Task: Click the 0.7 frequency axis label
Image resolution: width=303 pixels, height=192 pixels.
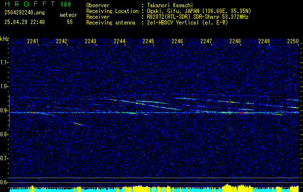Action: (x=4, y=158)
